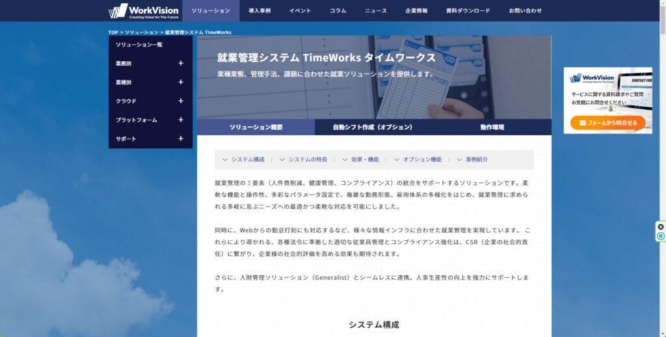Switch to the 動作環境 tab
The image size is (666, 337).
click(x=492, y=127)
